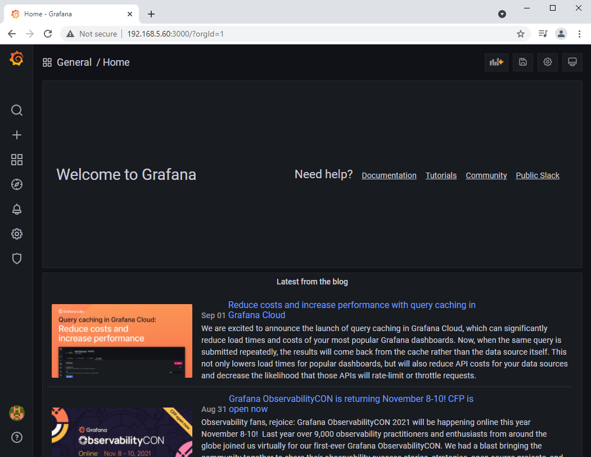Open the Create plus icon in sidebar
Image resolution: width=591 pixels, height=457 pixels.
pyautogui.click(x=16, y=135)
